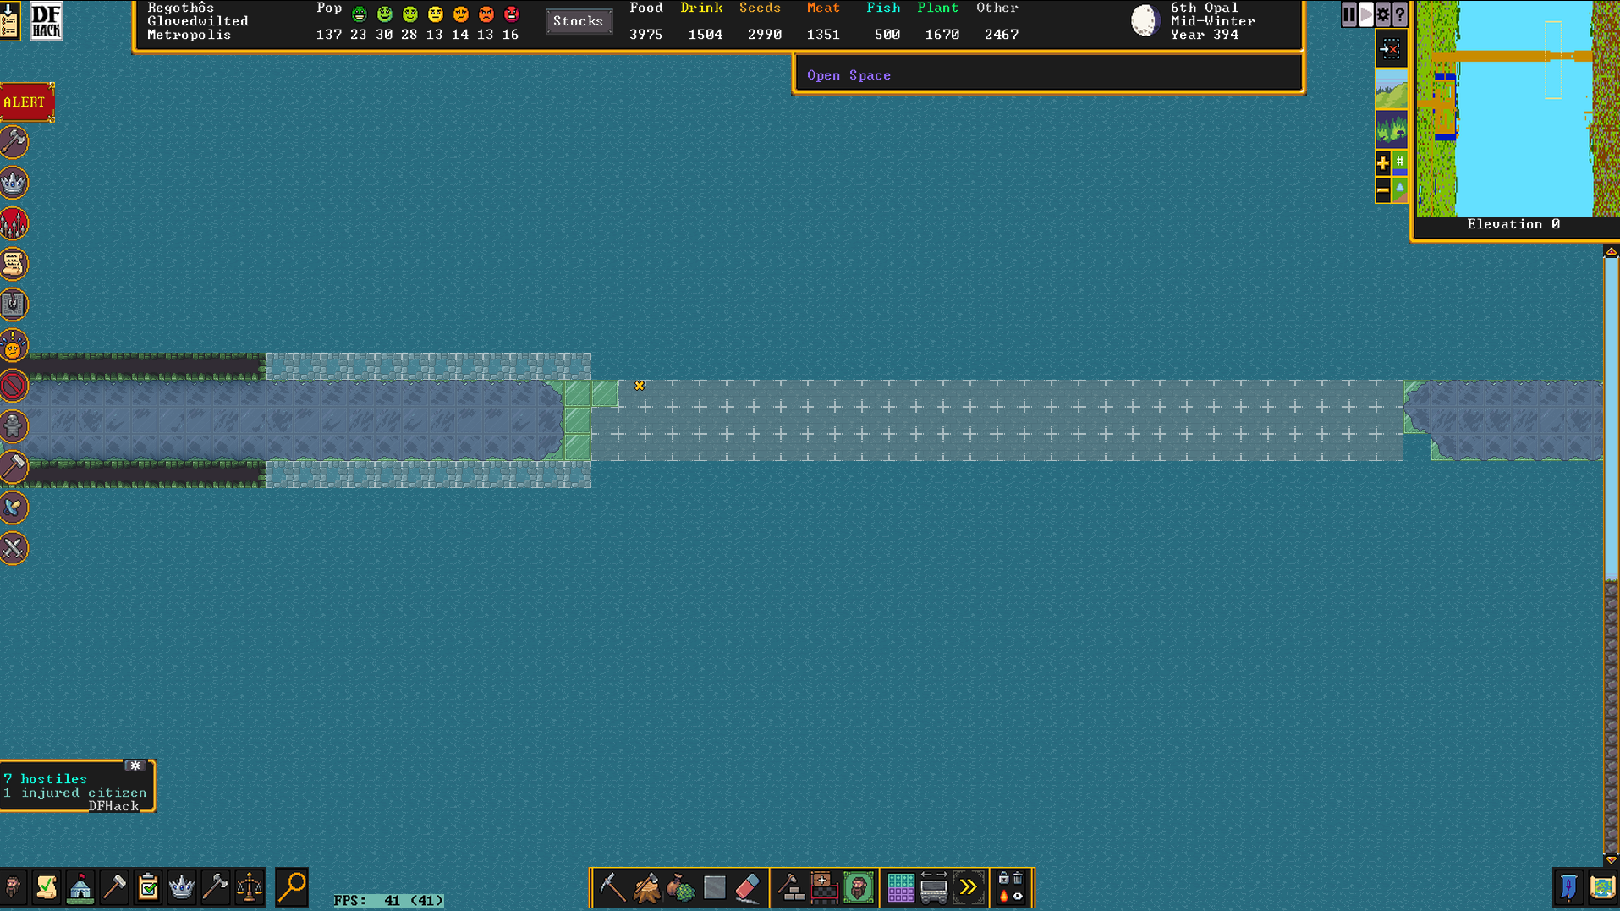Image resolution: width=1620 pixels, height=911 pixels.
Task: Open the world map icon
Action: 1603,887
